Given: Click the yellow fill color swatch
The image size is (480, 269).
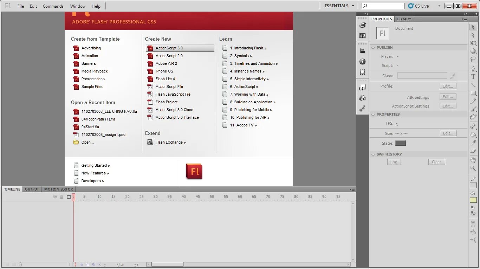Looking at the screenshot, I should point(473,200).
